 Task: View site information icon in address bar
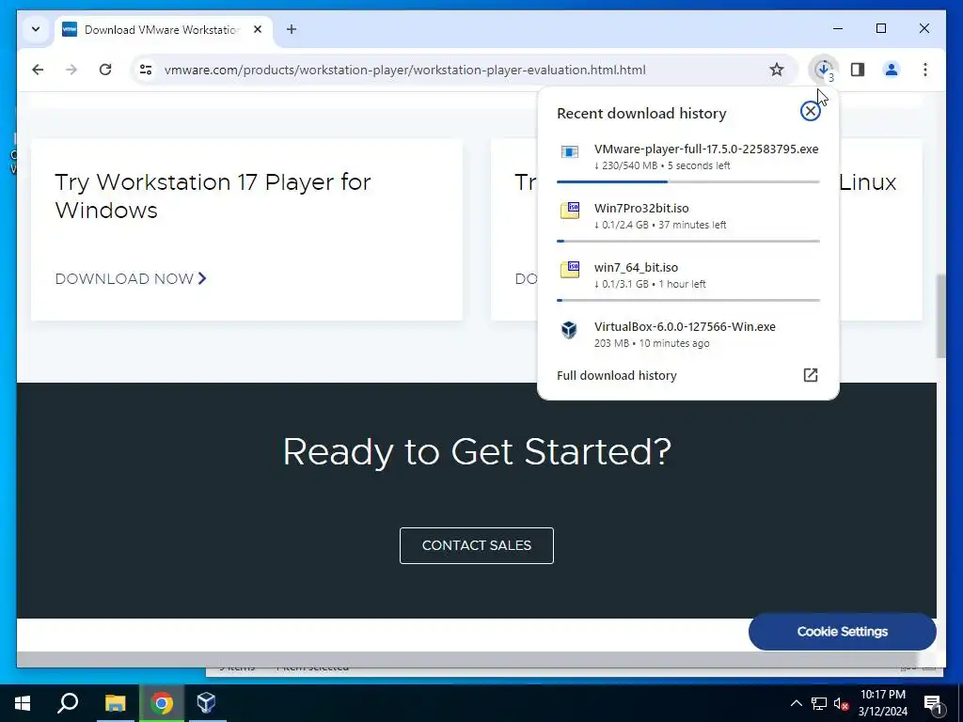[146, 70]
